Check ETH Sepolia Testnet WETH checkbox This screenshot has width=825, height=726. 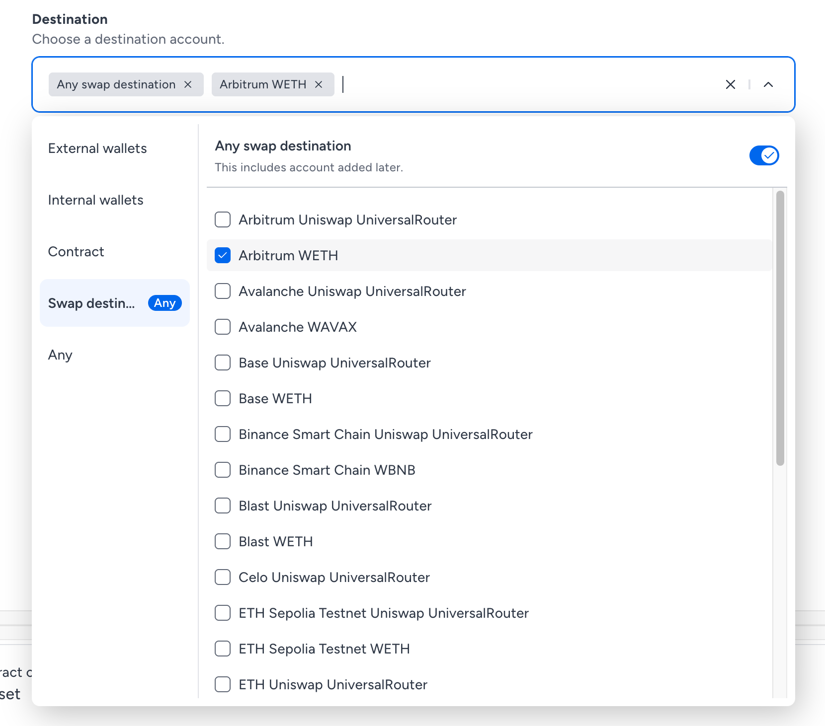coord(223,649)
